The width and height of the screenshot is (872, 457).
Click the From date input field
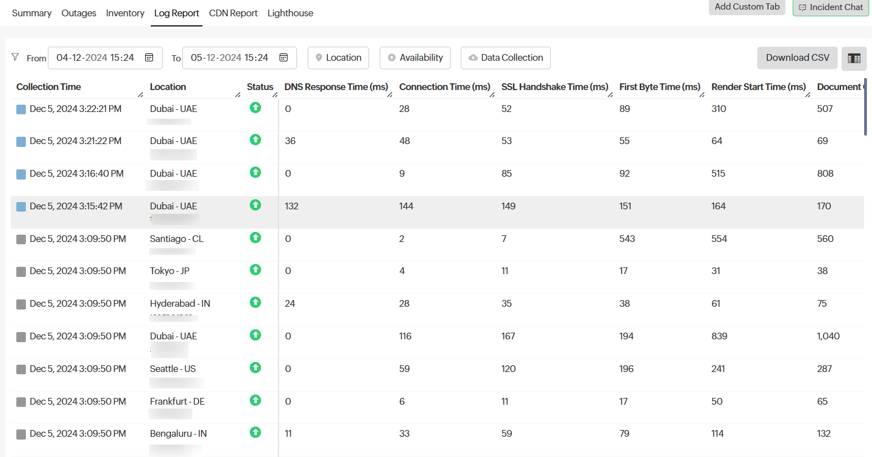(96, 58)
